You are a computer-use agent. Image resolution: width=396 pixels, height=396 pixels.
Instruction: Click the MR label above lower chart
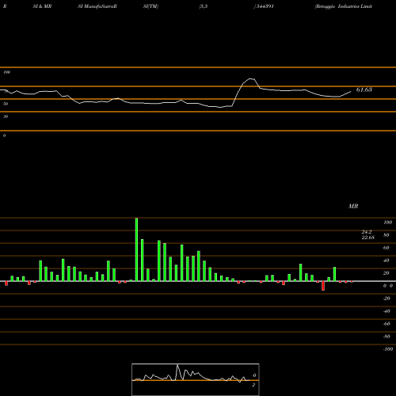point(353,206)
